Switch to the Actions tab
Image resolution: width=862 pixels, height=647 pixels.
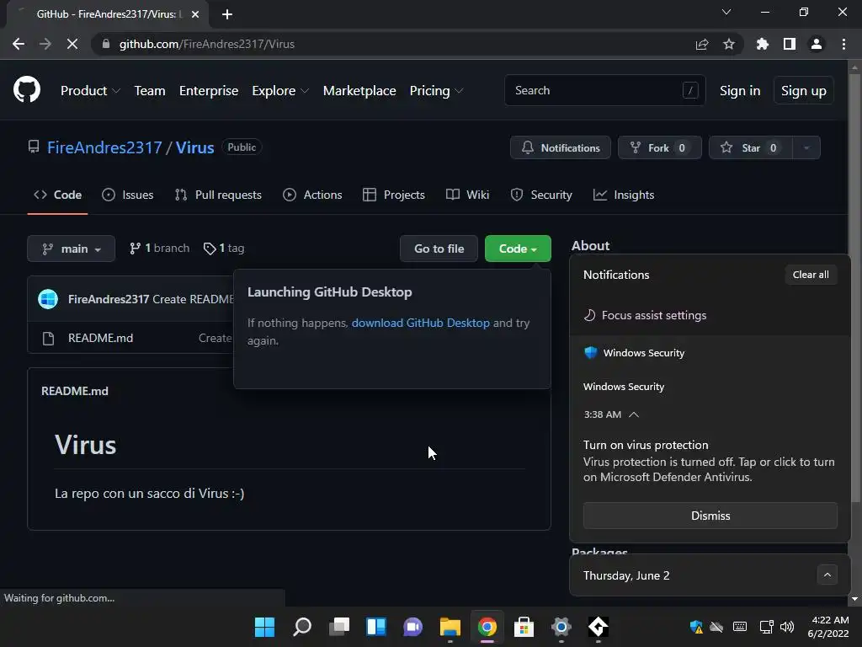click(312, 195)
